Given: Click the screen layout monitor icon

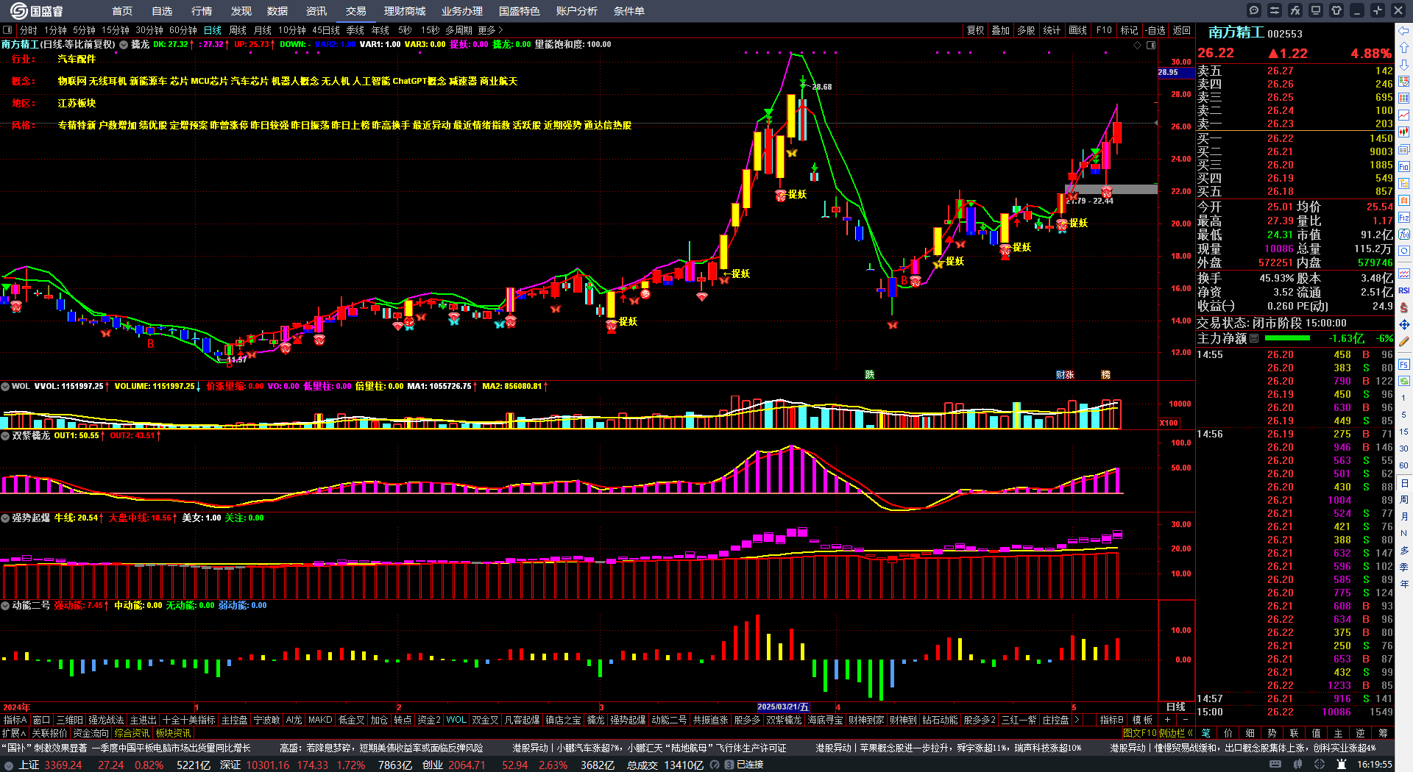Looking at the screenshot, I should (x=1316, y=10).
